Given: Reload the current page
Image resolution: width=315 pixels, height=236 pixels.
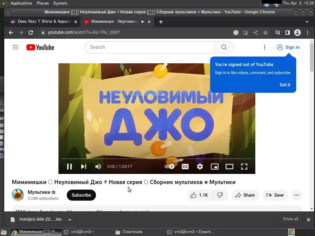Looking at the screenshot, I should click(31, 33).
